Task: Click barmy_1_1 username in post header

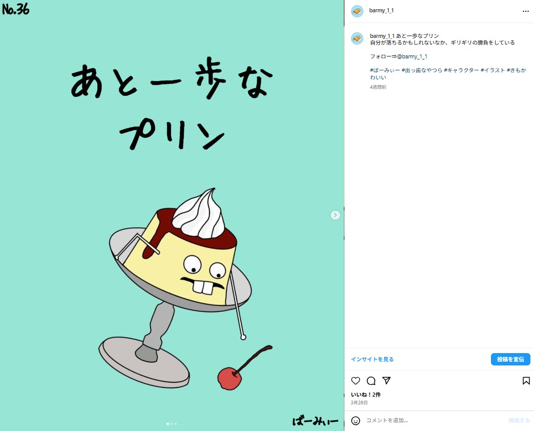Action: point(381,11)
